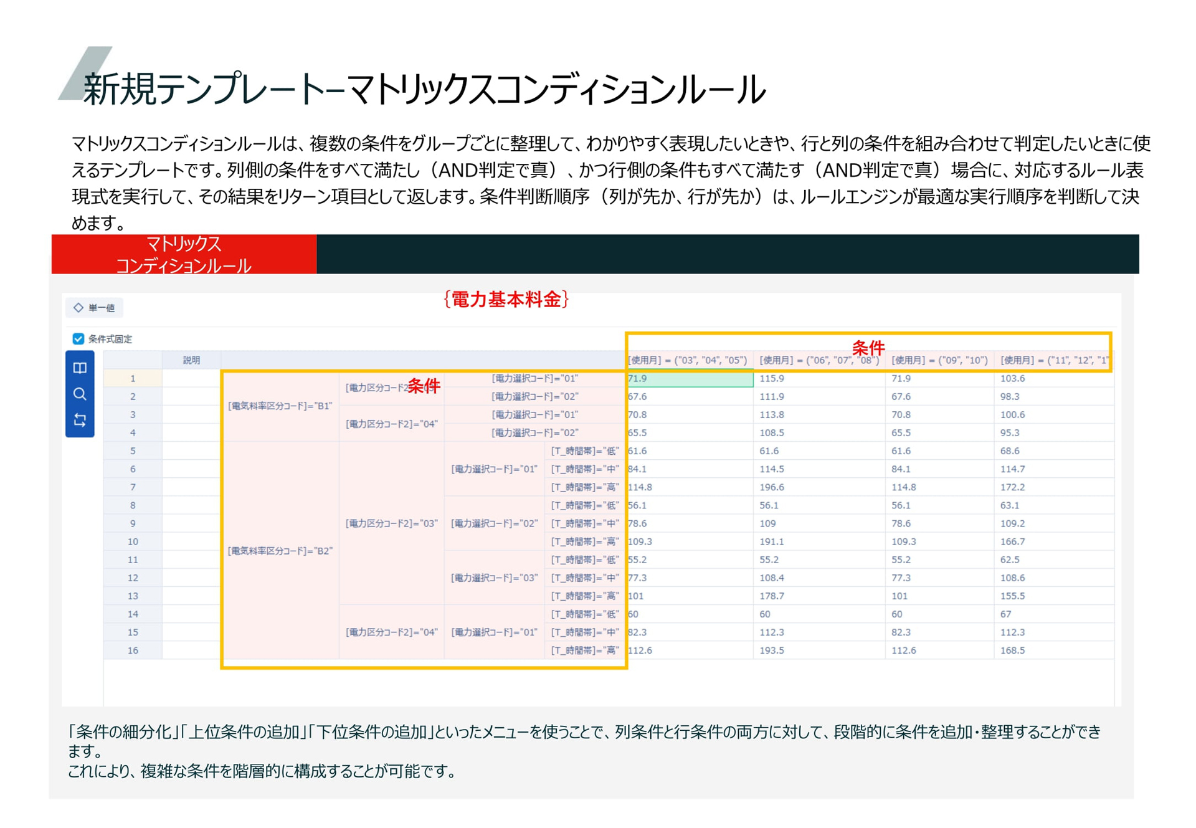This screenshot has width=1196, height=828.
Task: Click the 168.5 value cell
Action: pos(1054,650)
